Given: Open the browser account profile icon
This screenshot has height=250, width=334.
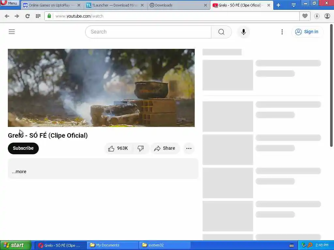Looking at the screenshot, I should [x=327, y=16].
